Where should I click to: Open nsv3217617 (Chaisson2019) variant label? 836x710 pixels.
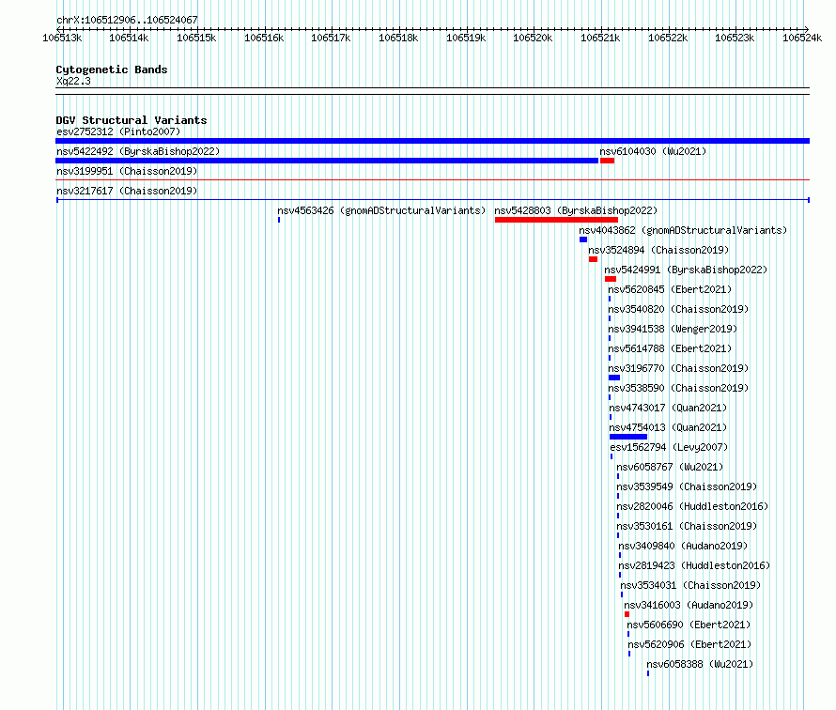pyautogui.click(x=127, y=191)
